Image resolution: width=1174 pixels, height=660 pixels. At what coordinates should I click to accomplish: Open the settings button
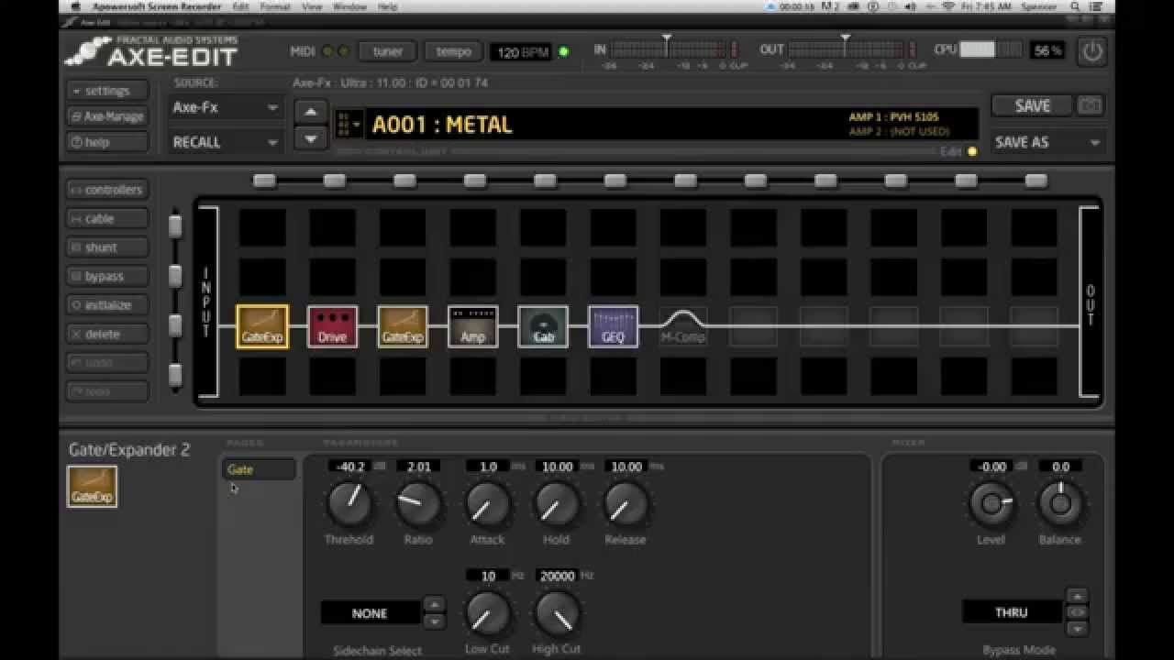point(106,91)
